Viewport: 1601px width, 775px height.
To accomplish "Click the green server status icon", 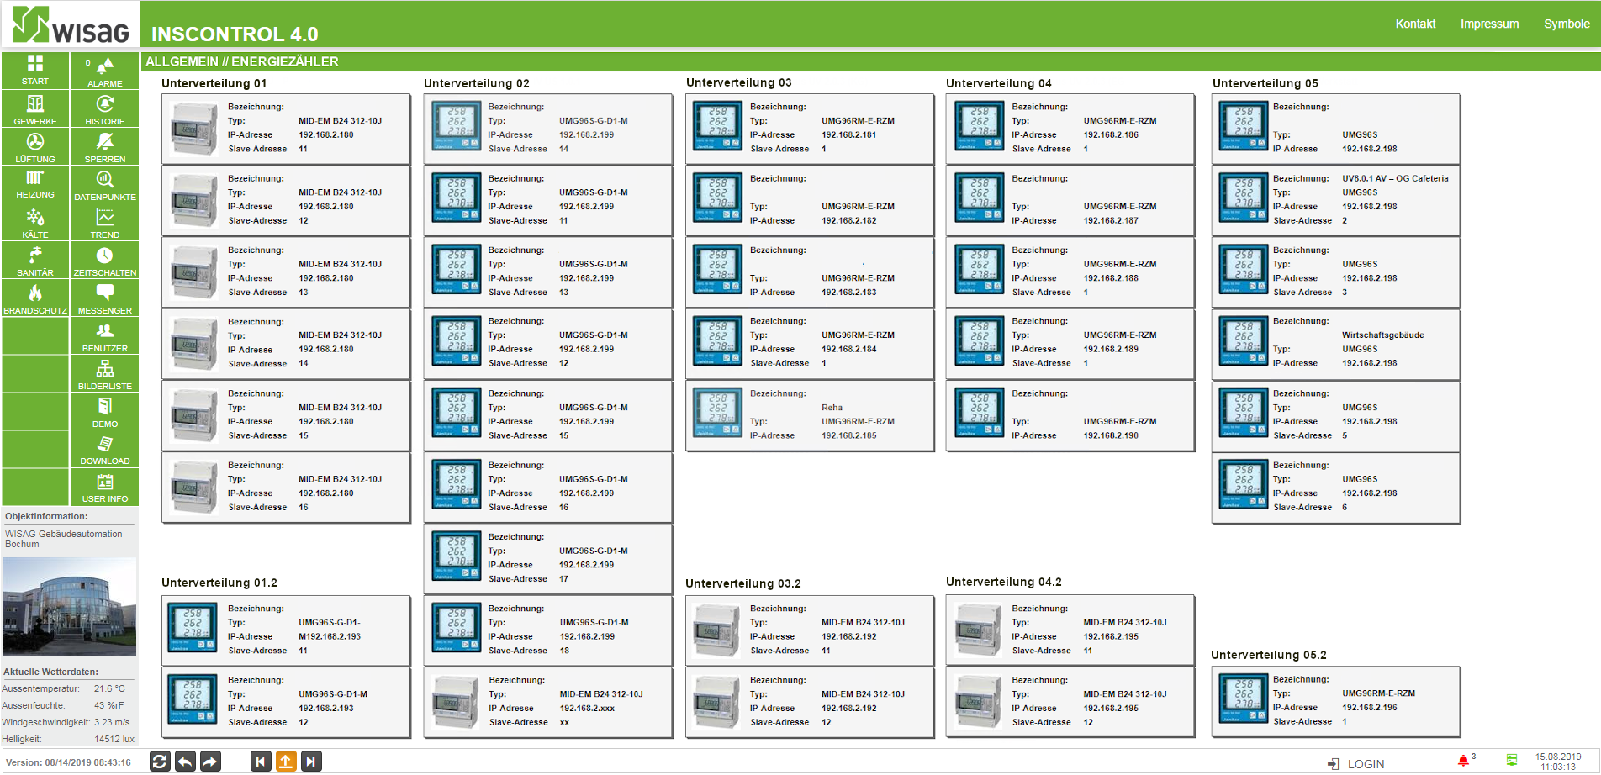I will tap(1512, 760).
